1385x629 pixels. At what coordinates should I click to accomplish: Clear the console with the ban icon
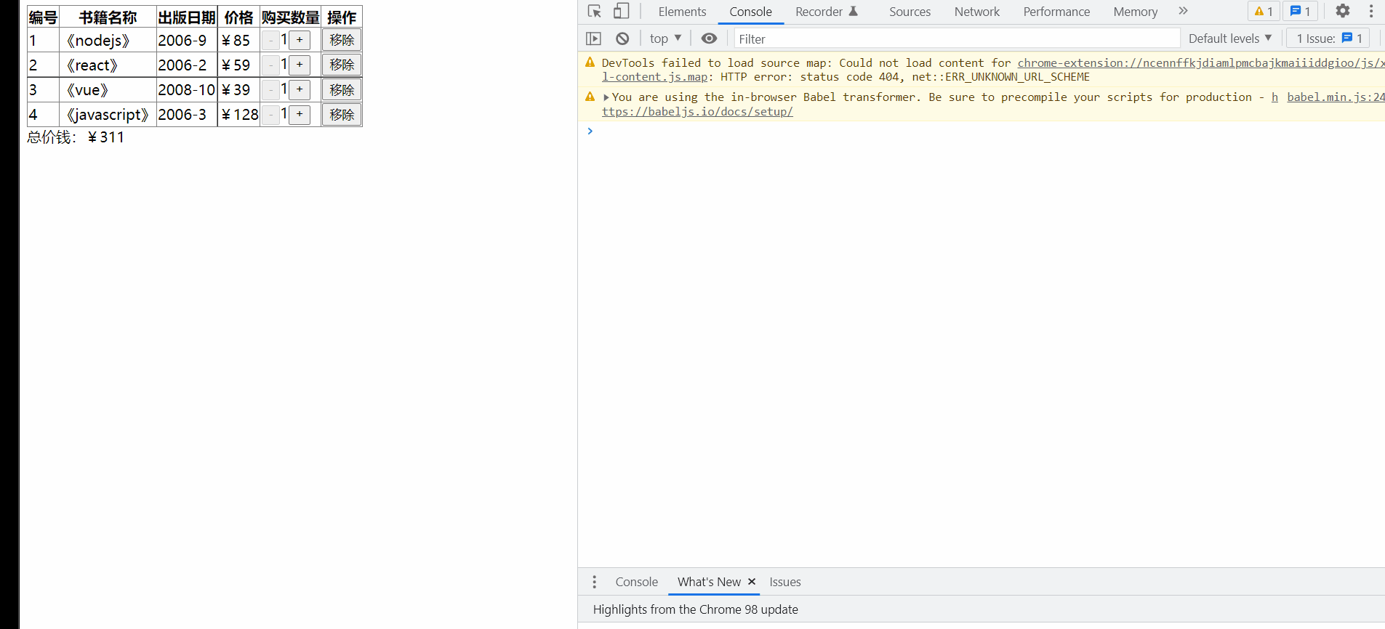622,38
